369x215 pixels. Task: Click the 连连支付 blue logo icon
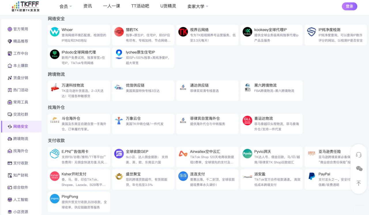point(183,176)
